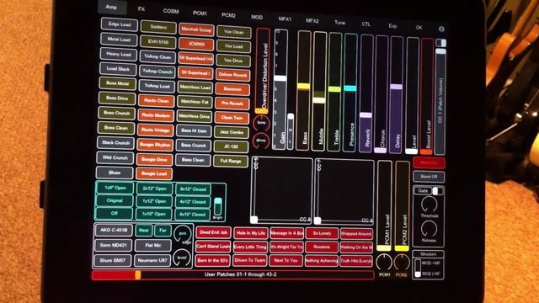This screenshot has width=539, height=303.
Task: Choose the Flat Mic option
Action: pos(153,245)
